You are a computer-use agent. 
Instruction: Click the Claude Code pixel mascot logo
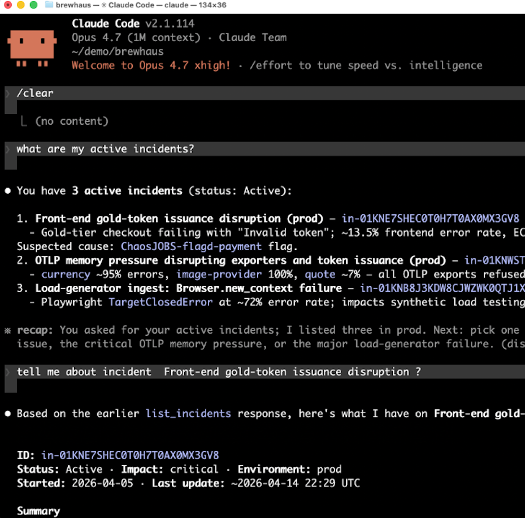(x=32, y=48)
